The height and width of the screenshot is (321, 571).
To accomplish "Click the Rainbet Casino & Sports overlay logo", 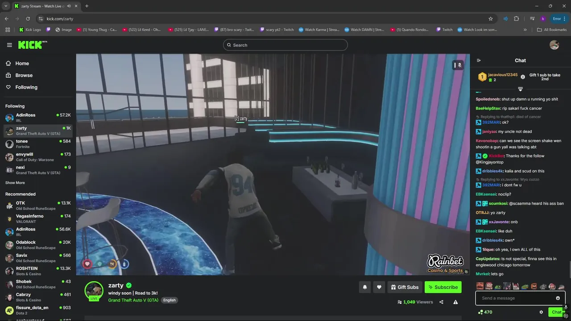I will pyautogui.click(x=445, y=264).
